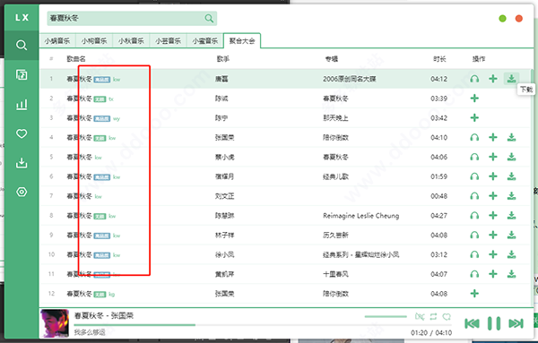This screenshot has height=343, width=538.
Task: Play row 7 (刘文正) via its headphone icon
Action: (474, 196)
